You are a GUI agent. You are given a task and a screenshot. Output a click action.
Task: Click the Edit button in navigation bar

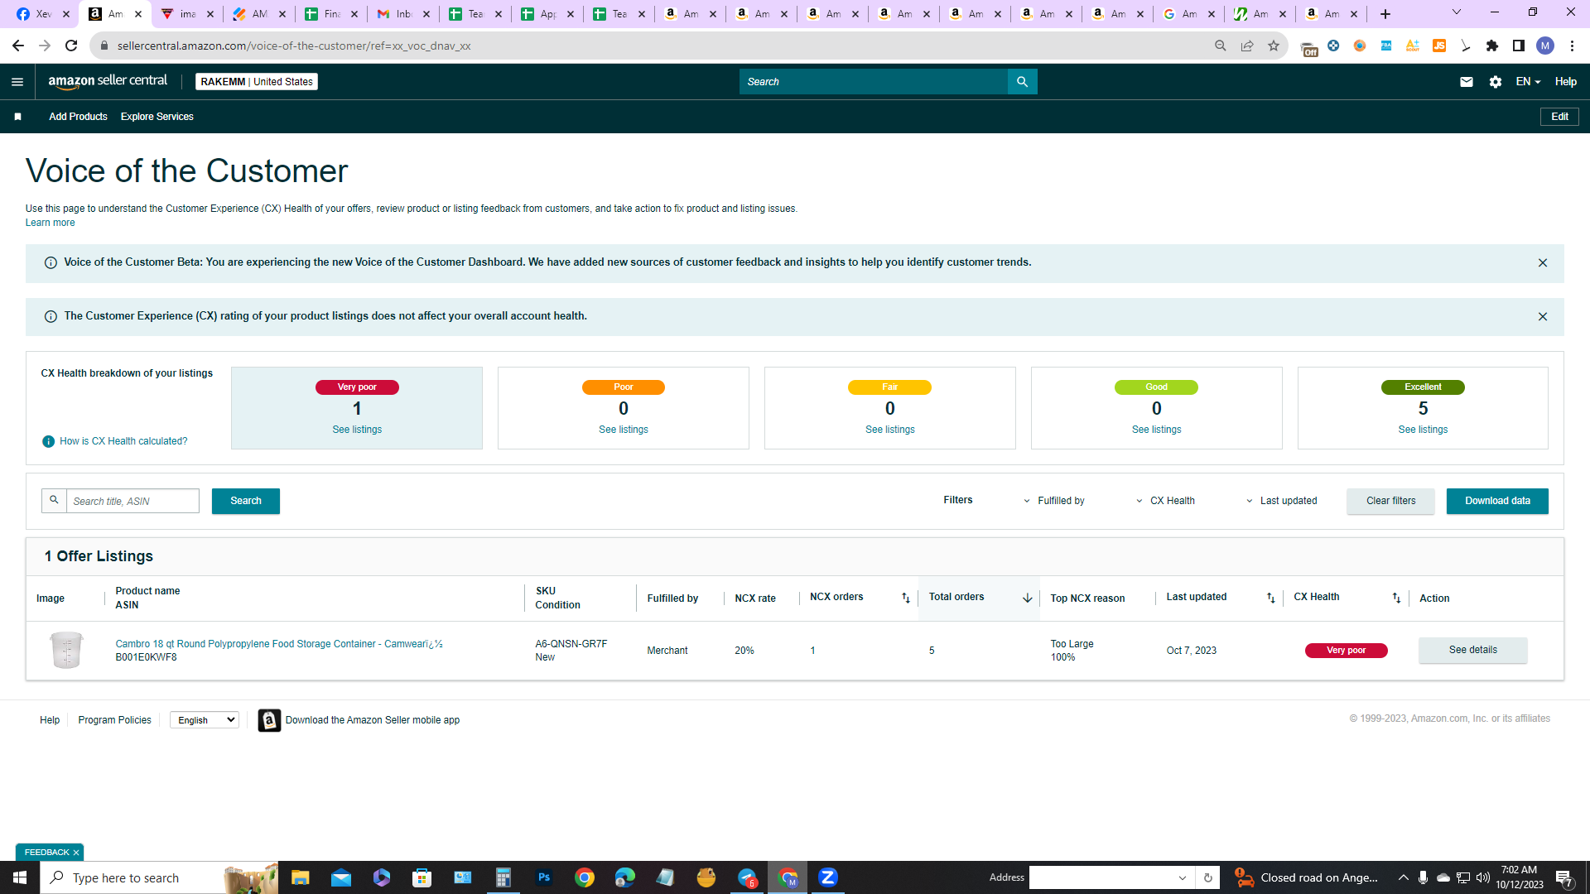tap(1559, 117)
